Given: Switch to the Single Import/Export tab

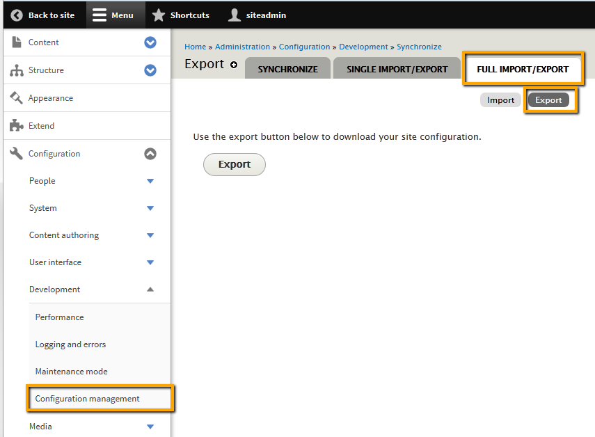Looking at the screenshot, I should click(x=397, y=68).
